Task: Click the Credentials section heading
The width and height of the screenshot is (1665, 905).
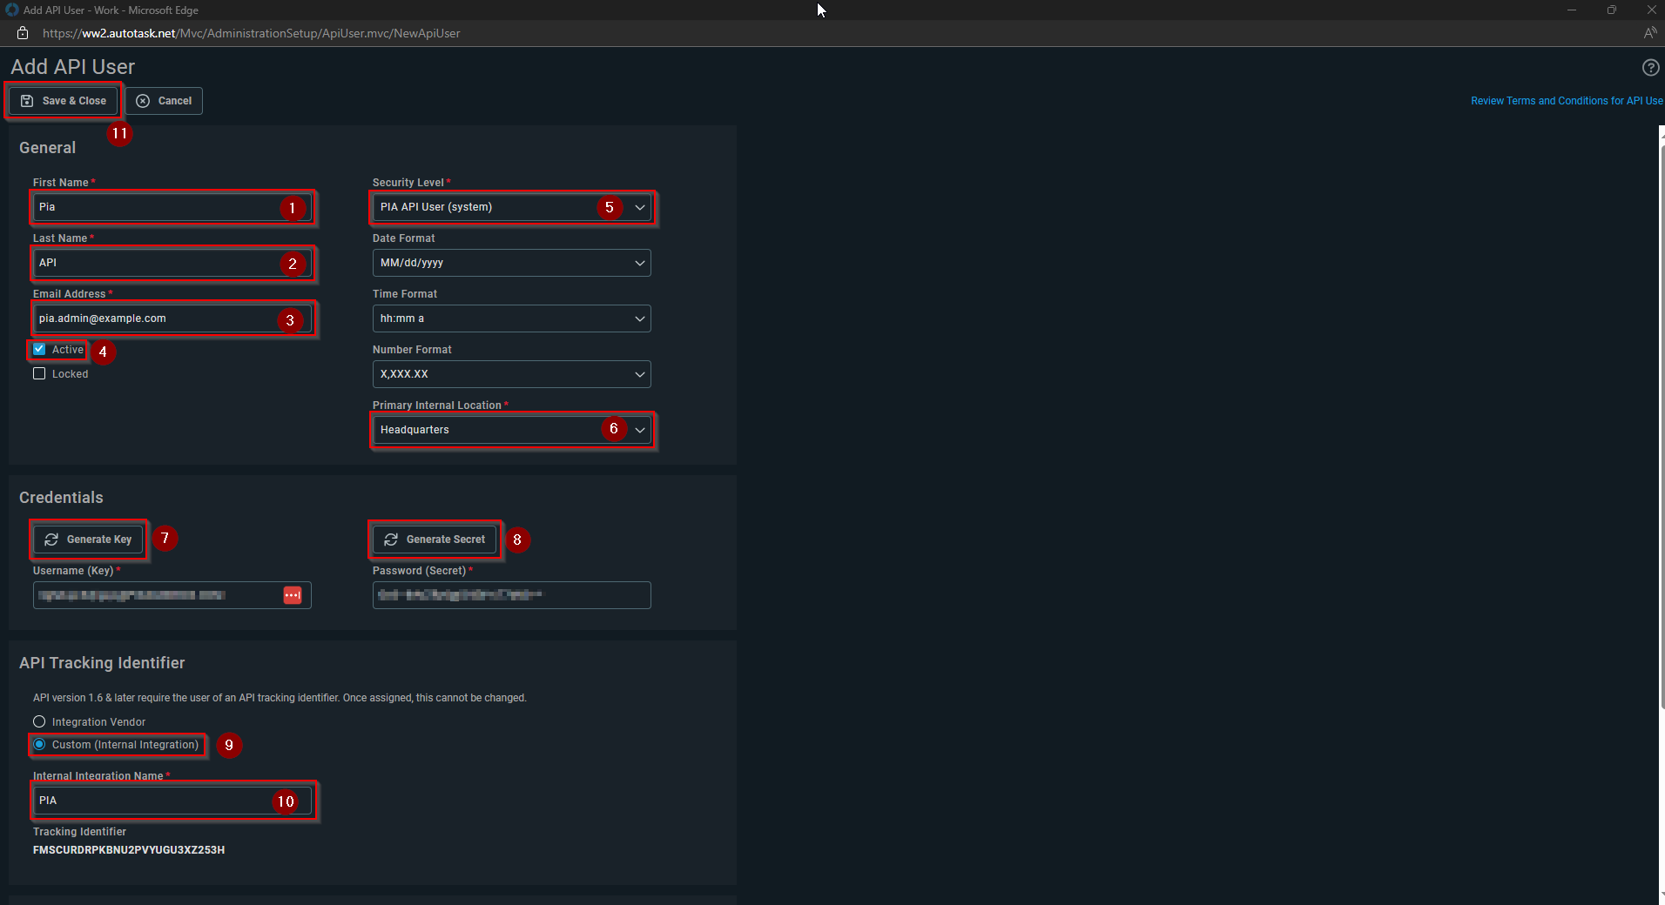Action: click(x=61, y=498)
